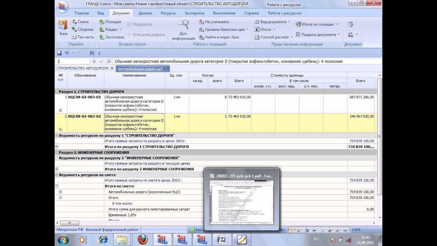Click vertical scrollbar down arrow
The height and width of the screenshot is (246, 437).
(380, 217)
